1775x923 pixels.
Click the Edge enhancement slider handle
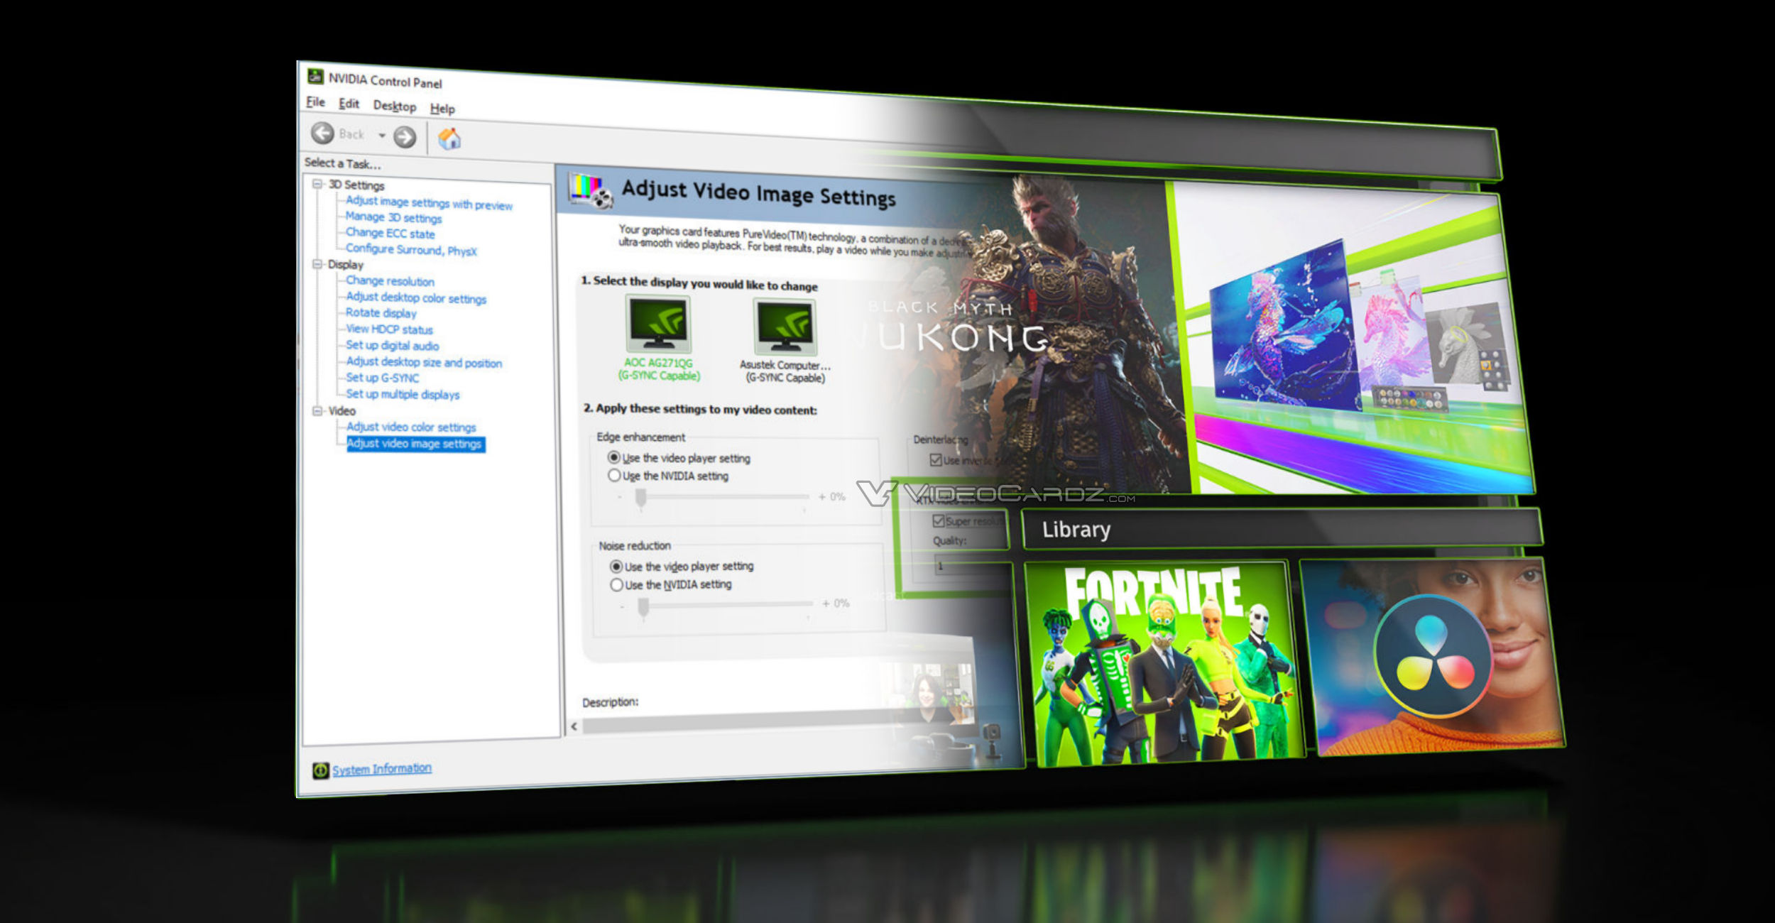tap(641, 499)
